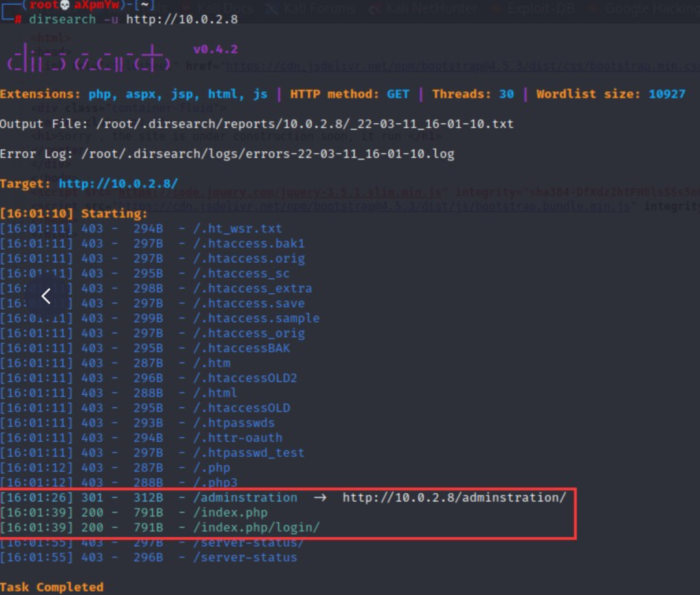Screen dimensions: 700x595
Task: Click the 'Output File:' label
Action: (44, 124)
